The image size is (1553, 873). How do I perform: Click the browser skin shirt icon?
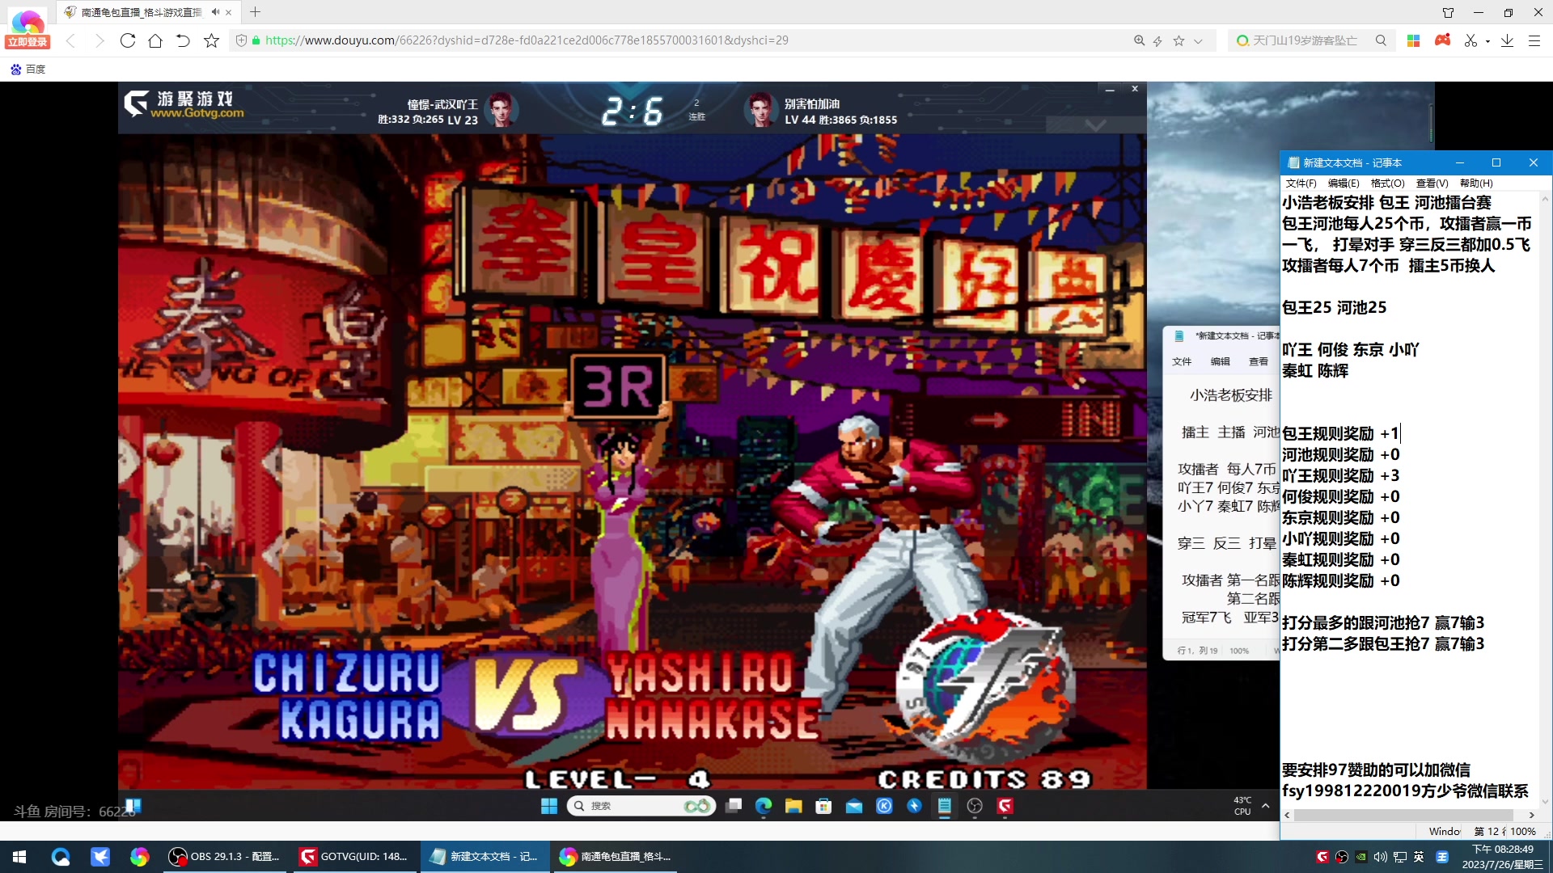[x=1448, y=12]
